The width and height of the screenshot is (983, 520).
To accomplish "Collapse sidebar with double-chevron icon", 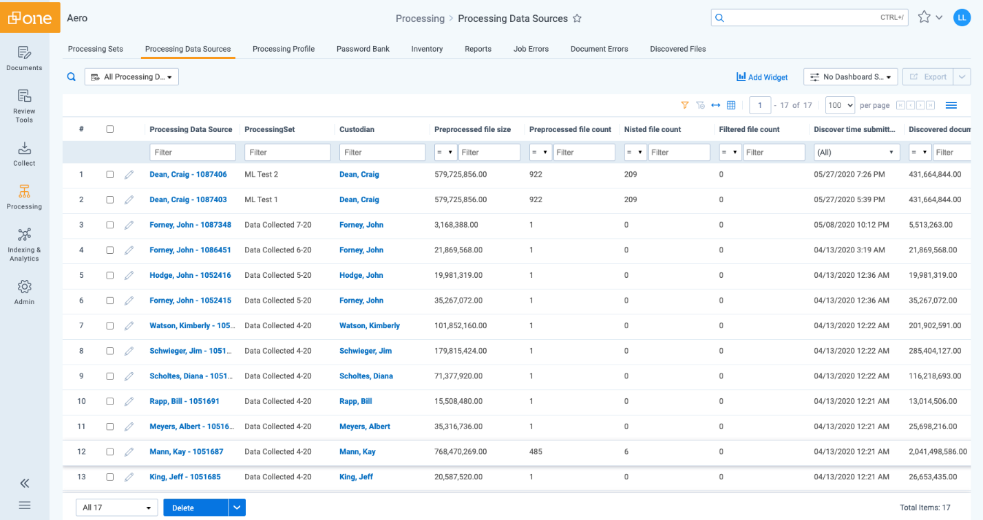I will (24, 483).
